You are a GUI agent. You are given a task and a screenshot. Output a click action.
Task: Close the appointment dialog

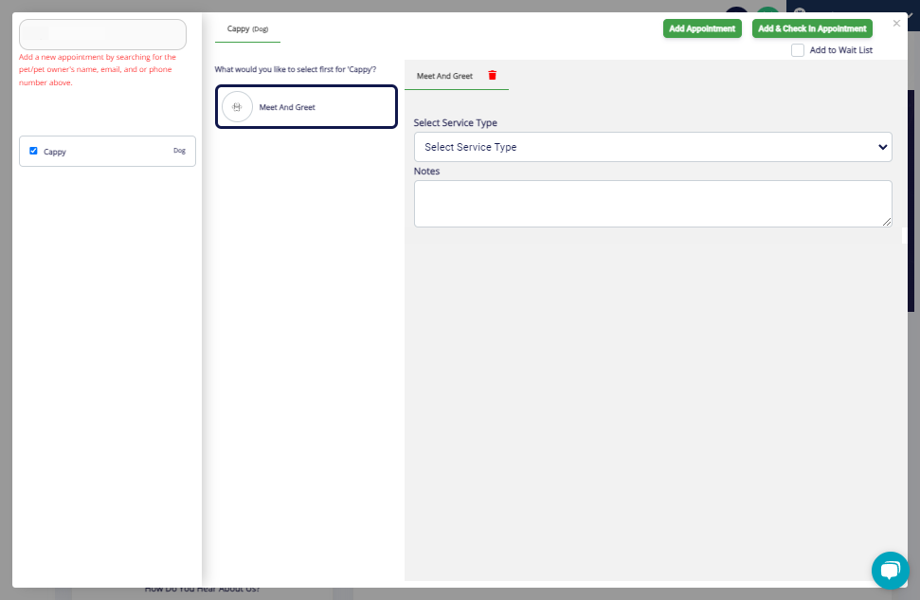pyautogui.click(x=896, y=24)
